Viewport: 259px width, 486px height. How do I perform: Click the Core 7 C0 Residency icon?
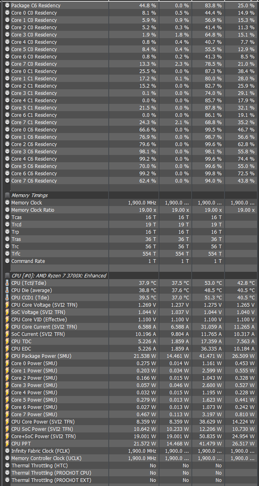[7, 64]
